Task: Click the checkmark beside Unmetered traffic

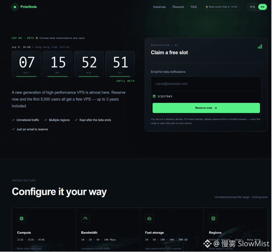Action: (x=13, y=120)
